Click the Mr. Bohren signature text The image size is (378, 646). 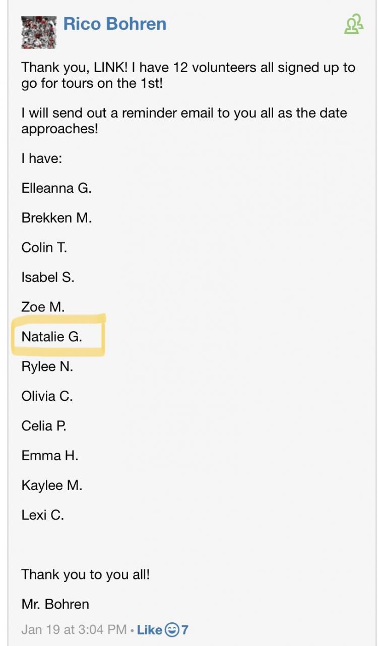coord(55,604)
